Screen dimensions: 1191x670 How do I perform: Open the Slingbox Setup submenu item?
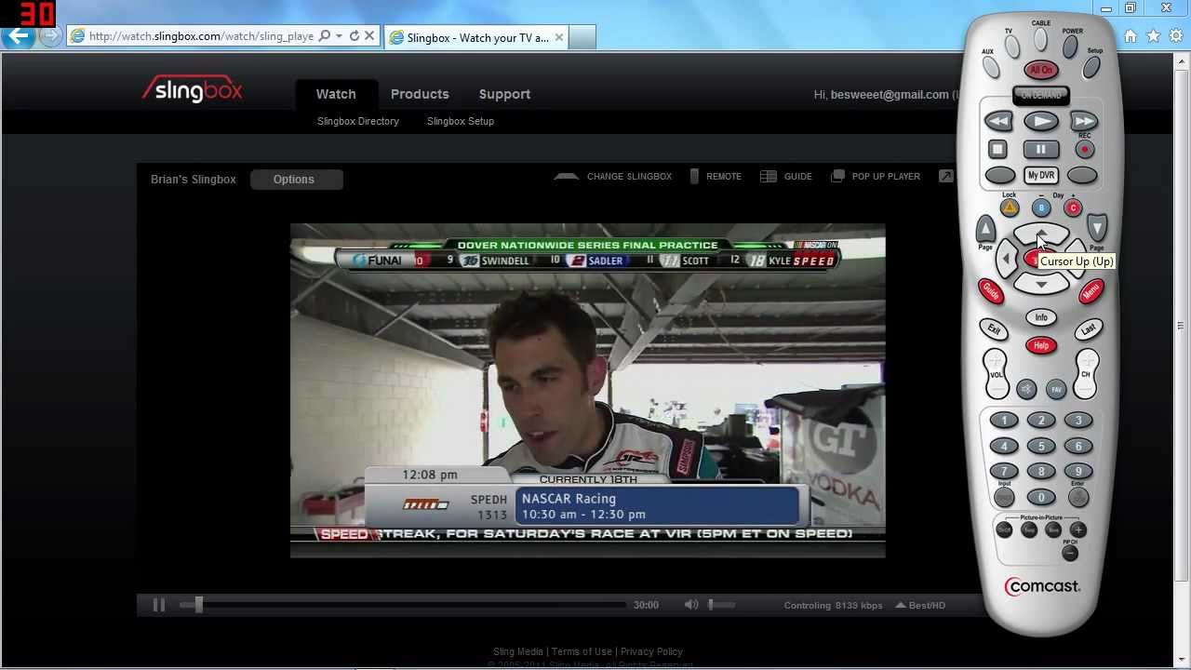461,121
